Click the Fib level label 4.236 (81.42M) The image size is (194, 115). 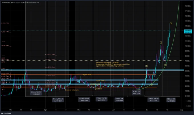[x=50, y=54]
